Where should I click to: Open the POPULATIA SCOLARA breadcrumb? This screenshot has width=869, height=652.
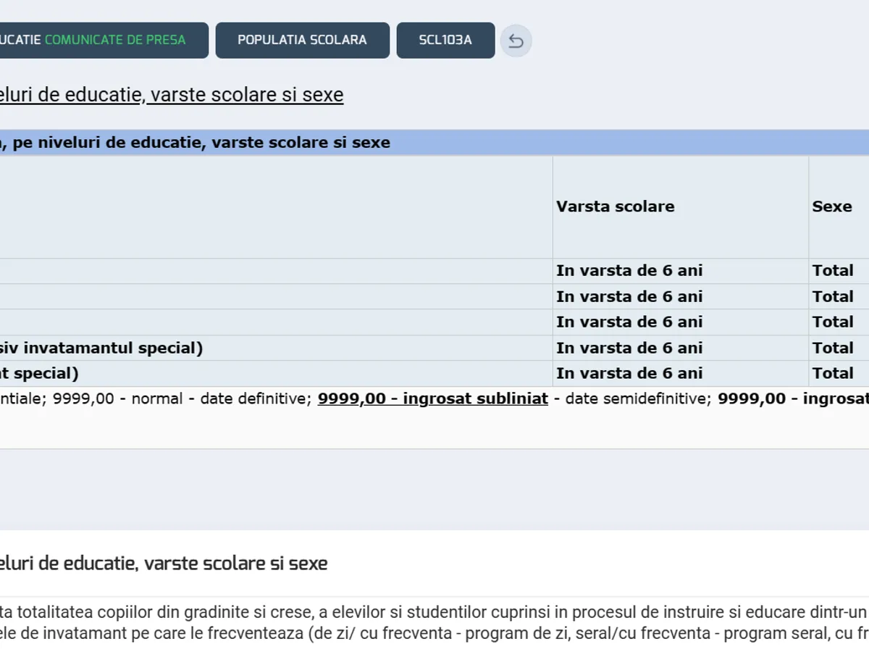tap(302, 40)
